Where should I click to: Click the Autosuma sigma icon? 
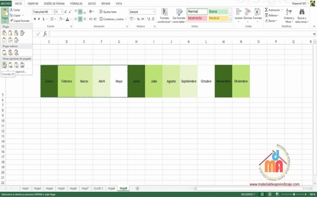266,10
